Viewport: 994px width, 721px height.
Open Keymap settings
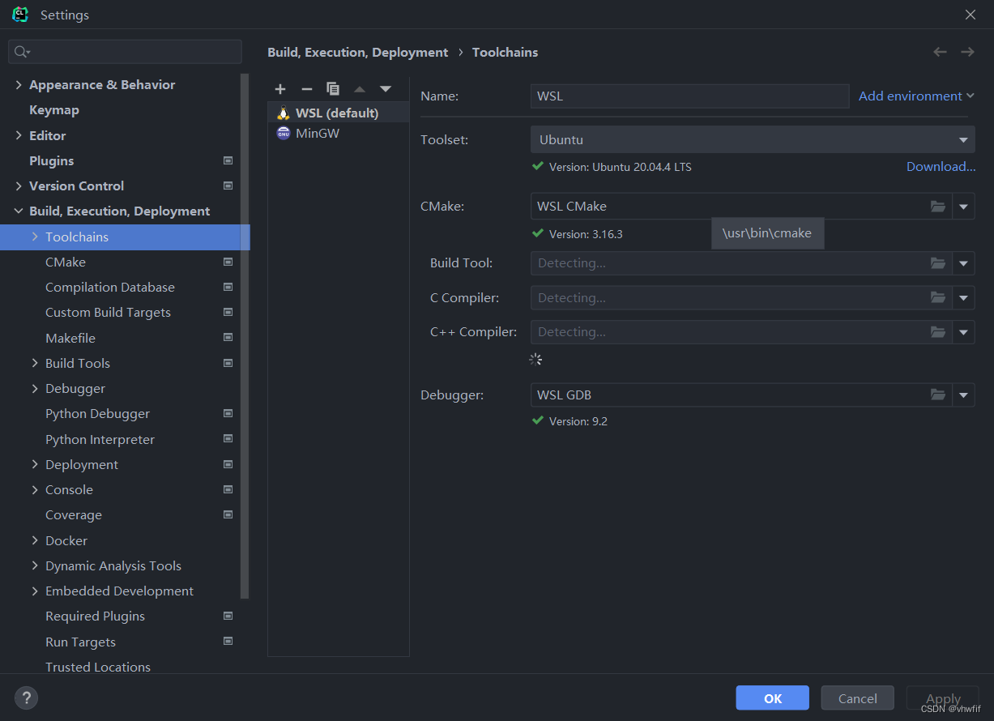pos(54,110)
